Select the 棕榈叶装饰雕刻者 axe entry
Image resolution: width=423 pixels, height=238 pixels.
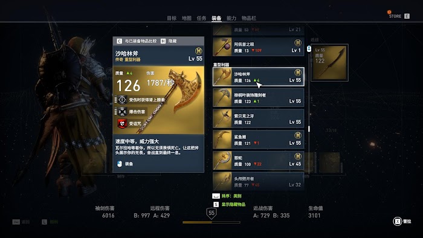(x=259, y=98)
